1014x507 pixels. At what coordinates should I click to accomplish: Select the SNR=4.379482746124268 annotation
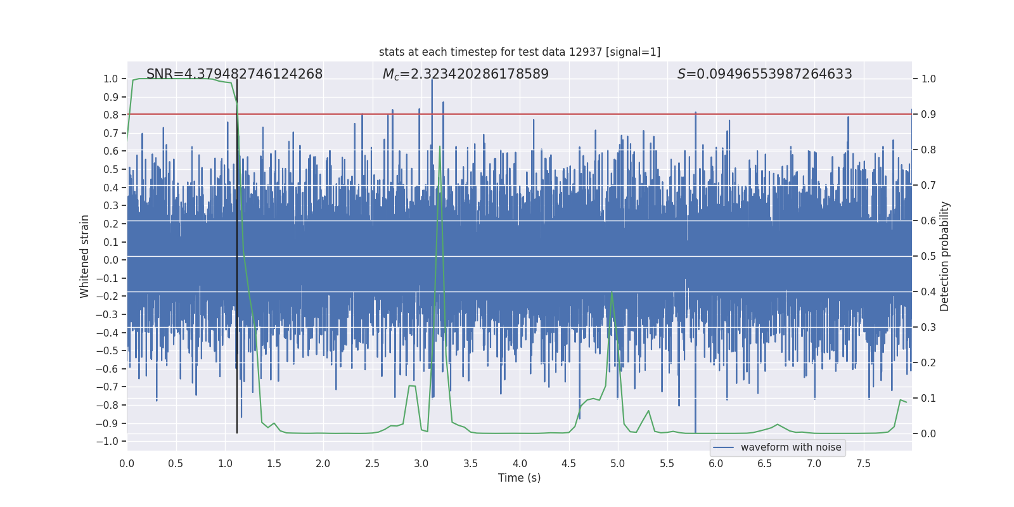pos(234,74)
